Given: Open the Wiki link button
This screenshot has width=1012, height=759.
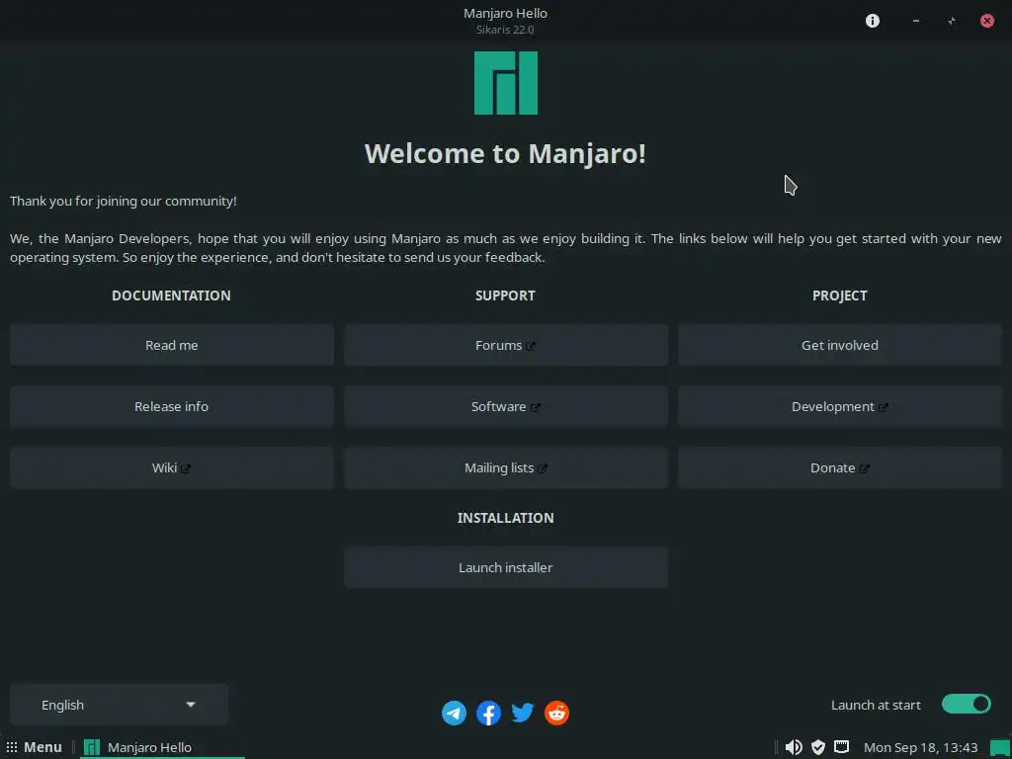Looking at the screenshot, I should pyautogui.click(x=172, y=467).
